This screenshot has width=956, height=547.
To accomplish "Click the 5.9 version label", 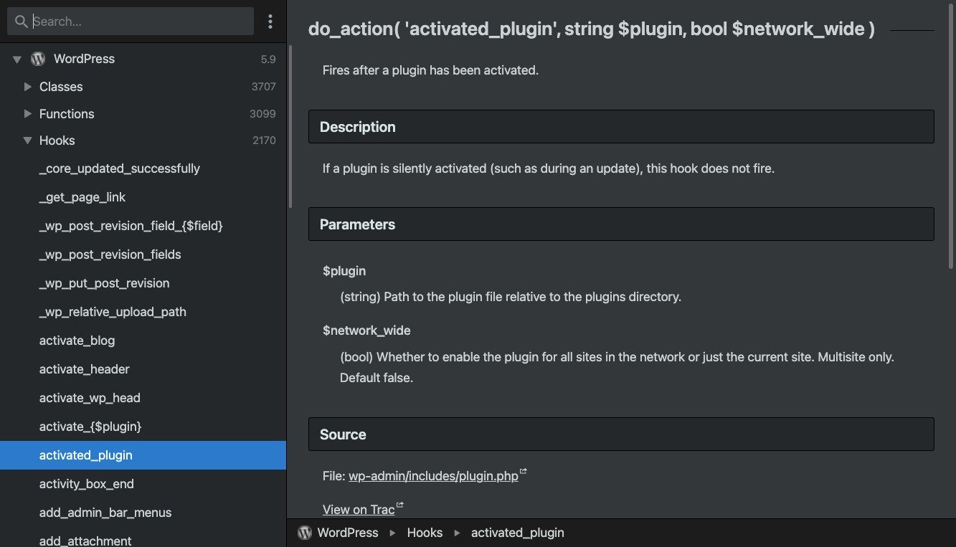I will (268, 60).
